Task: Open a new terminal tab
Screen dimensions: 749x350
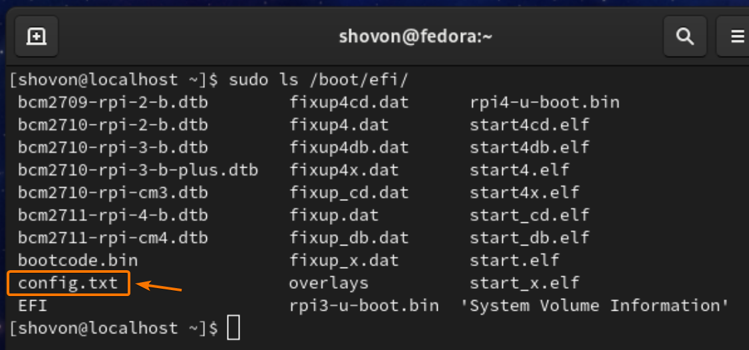Action: [x=37, y=37]
